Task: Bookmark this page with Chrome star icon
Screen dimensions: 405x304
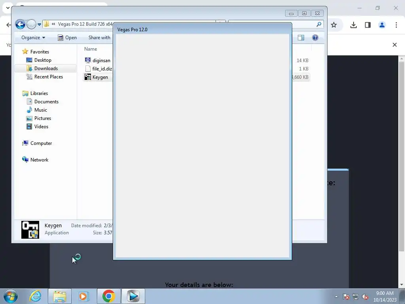Action: tap(334, 25)
